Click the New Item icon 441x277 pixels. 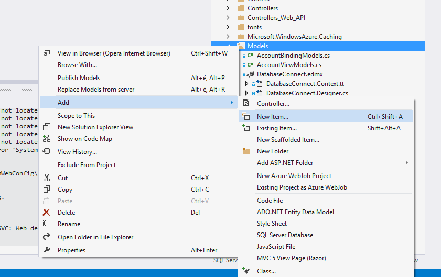246,116
